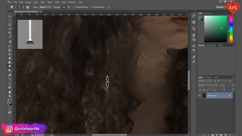Screen dimensions: 242x136
Task: Pick a color in the green color field
Action: pyautogui.click(x=216, y=29)
